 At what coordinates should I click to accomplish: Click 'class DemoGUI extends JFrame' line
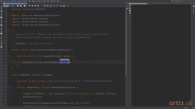tap(32, 75)
